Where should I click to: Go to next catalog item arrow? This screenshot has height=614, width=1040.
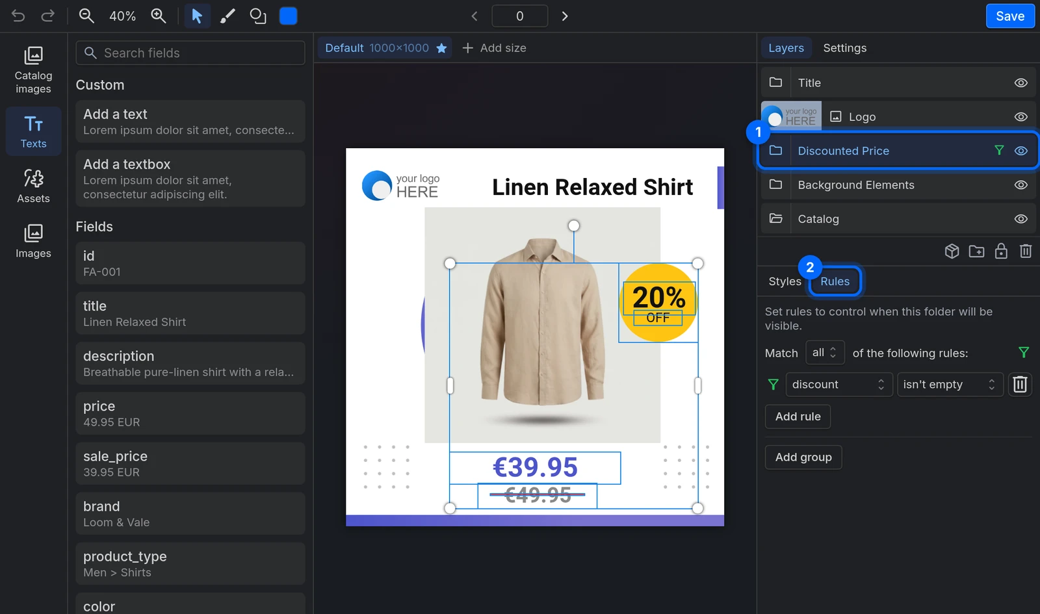pyautogui.click(x=565, y=16)
